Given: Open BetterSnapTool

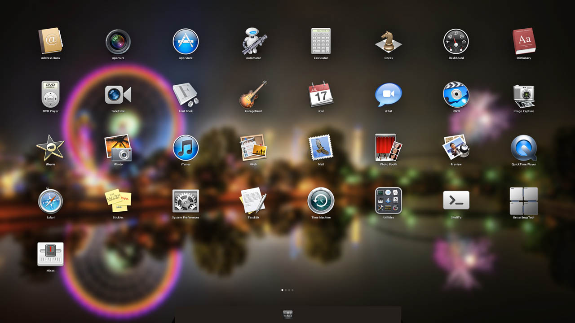Looking at the screenshot, I should [x=524, y=201].
